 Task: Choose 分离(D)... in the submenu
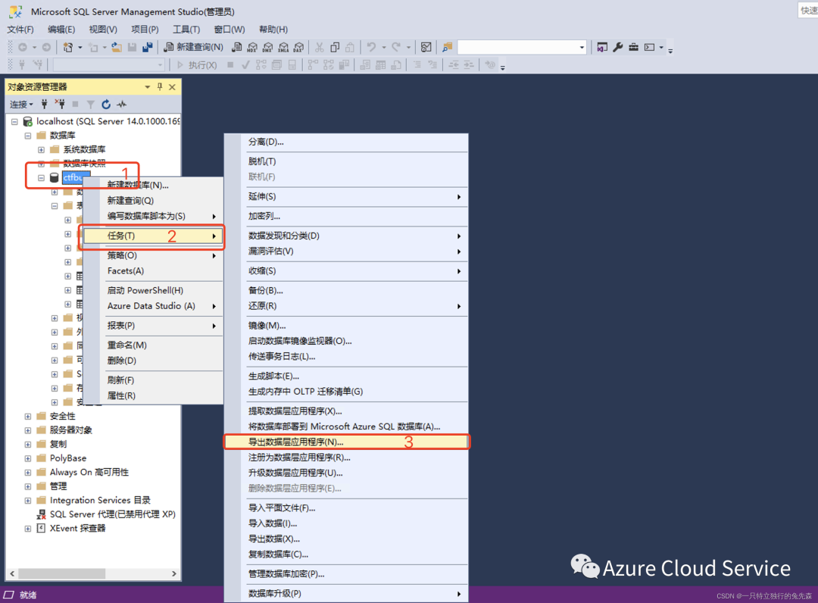[346, 142]
